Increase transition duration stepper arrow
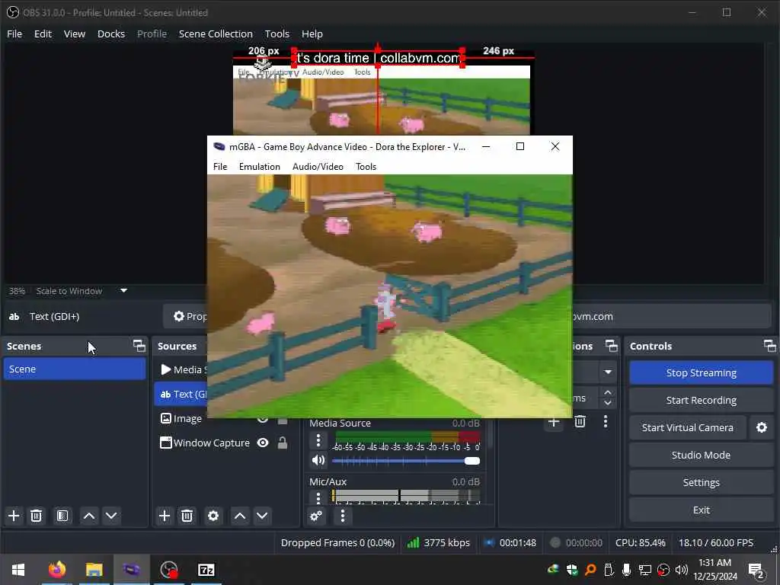The width and height of the screenshot is (780, 585). point(608,392)
